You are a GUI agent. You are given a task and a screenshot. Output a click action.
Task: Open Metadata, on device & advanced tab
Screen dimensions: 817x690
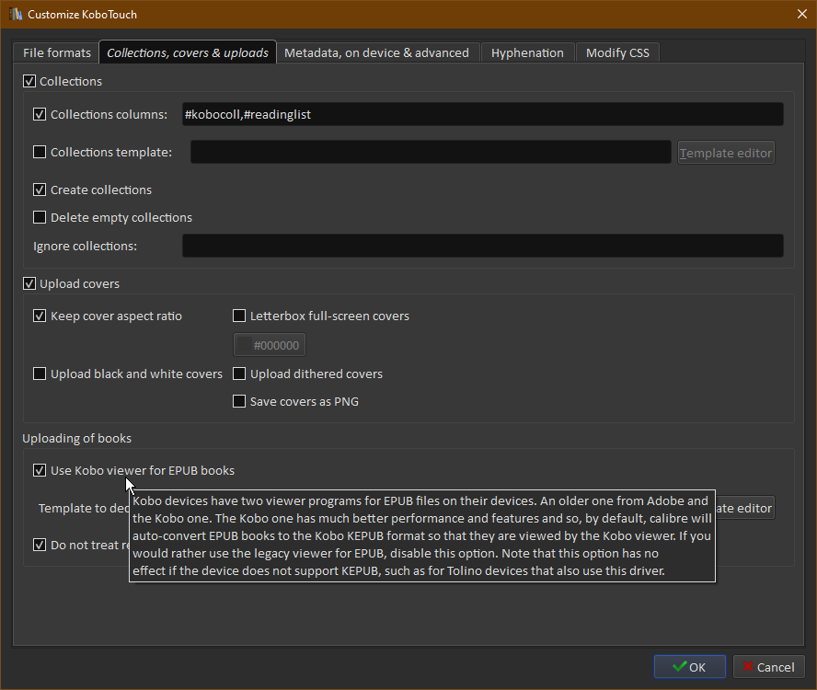376,52
